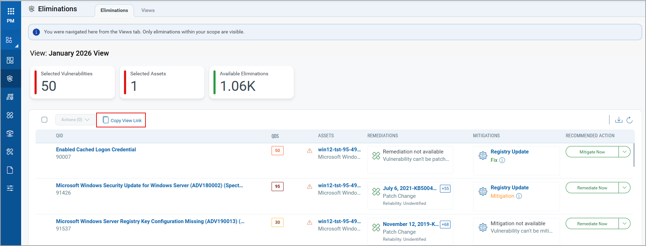Click the table's vertical scrollbar
Viewport: 646px width, 246px height.
click(x=634, y=155)
